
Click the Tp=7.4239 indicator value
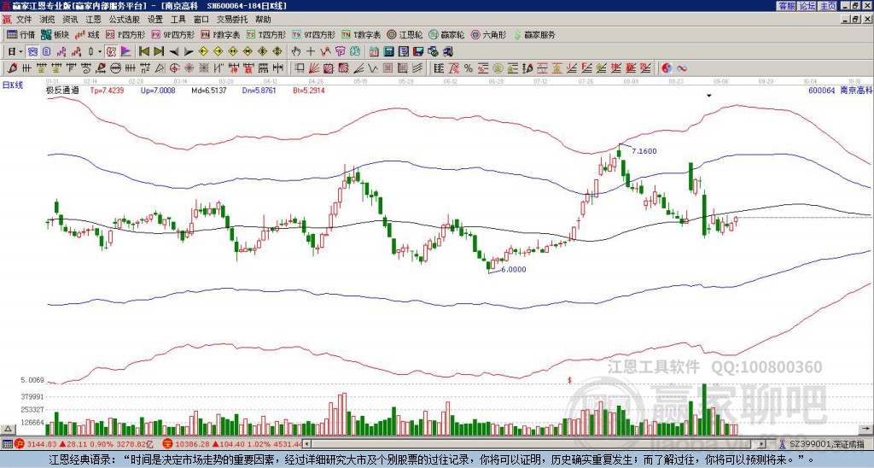coord(106,91)
